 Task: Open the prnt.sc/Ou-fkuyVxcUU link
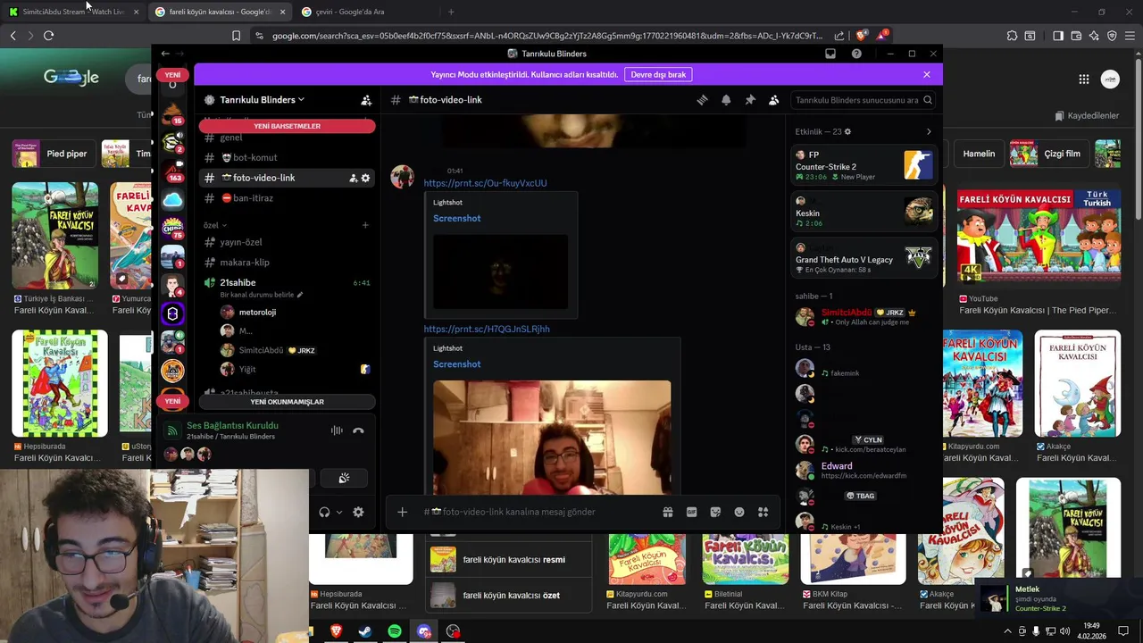pyautogui.click(x=485, y=183)
